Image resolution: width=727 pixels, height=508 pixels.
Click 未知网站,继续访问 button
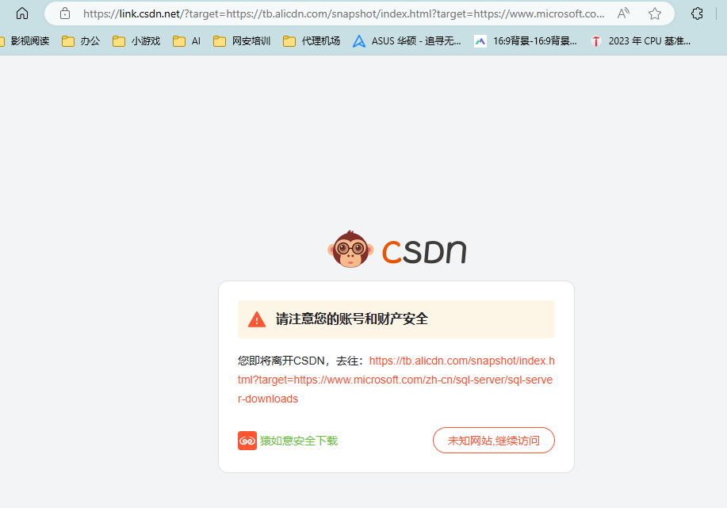pos(494,441)
